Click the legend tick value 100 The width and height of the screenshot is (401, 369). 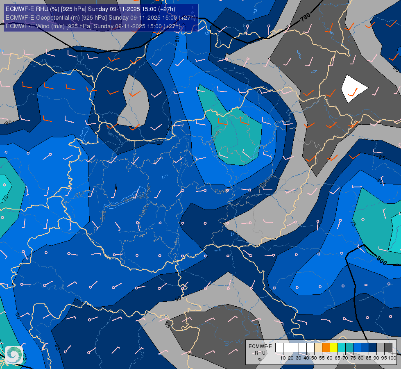coord(392,358)
